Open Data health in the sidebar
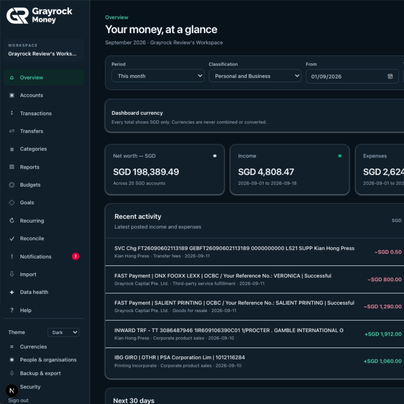The height and width of the screenshot is (404, 404). pos(44,292)
